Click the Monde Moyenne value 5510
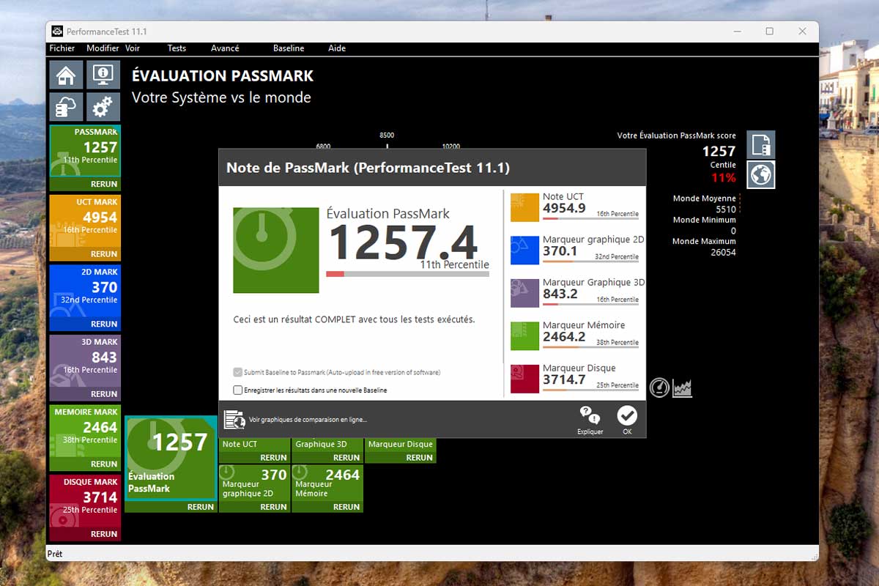The image size is (879, 586). click(725, 209)
